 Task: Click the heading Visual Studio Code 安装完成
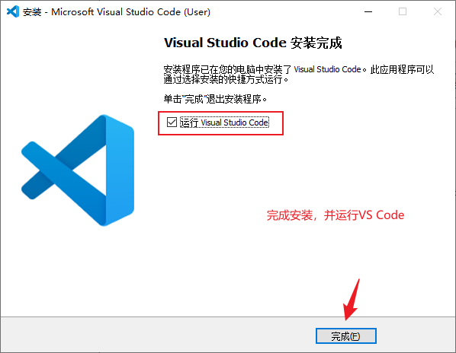point(252,43)
